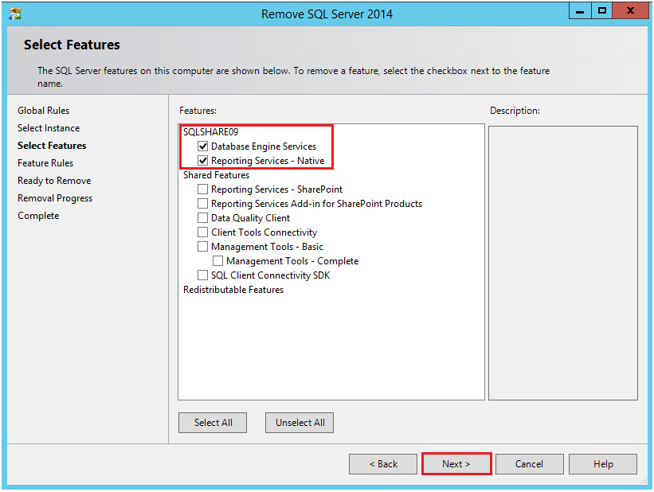
Task: Go to the Select Instance step
Action: coord(49,128)
